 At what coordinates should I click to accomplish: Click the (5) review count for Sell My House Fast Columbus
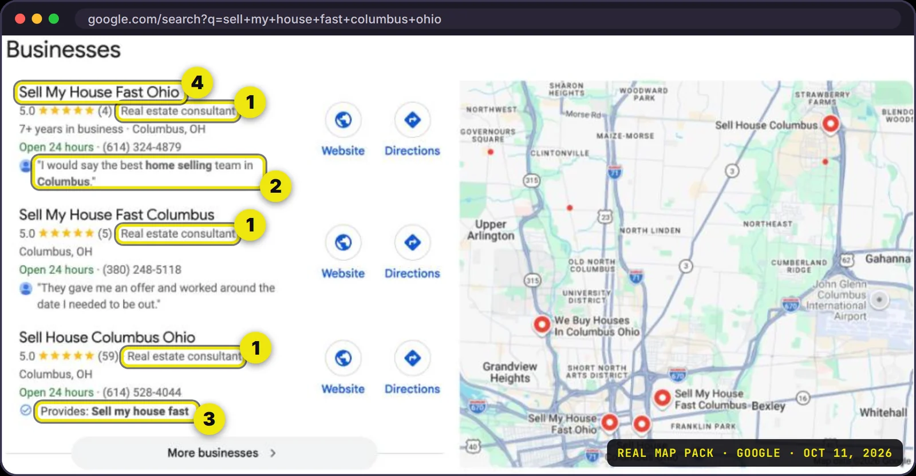(x=105, y=233)
